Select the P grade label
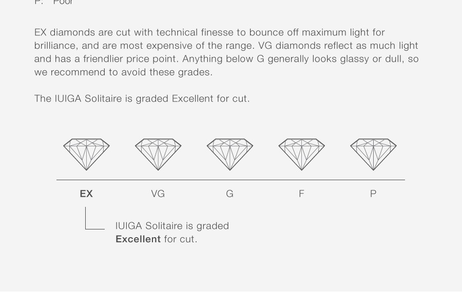This screenshot has width=462, height=308. click(373, 194)
